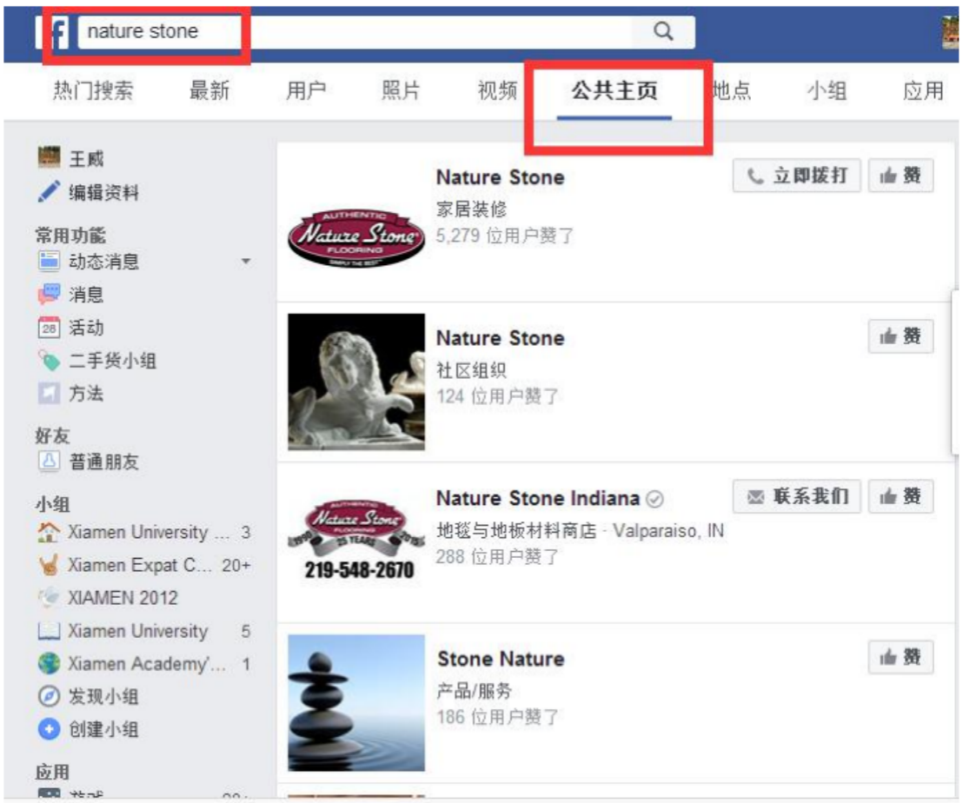
Task: Open Nature Stone 社区组织 page title
Action: [x=500, y=338]
